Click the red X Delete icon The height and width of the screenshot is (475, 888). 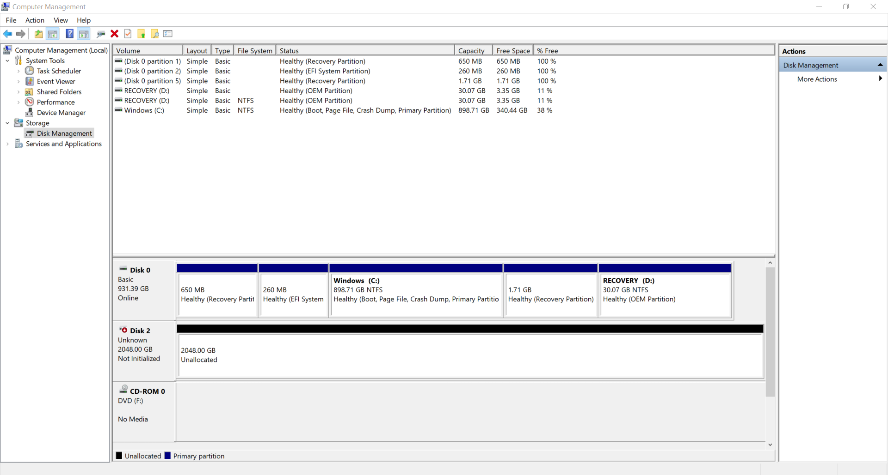point(115,34)
